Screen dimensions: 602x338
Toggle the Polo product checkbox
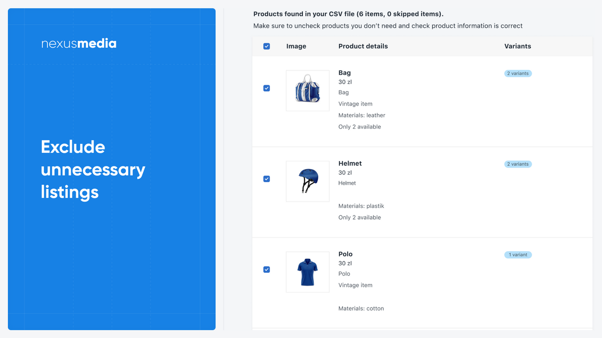pyautogui.click(x=267, y=269)
